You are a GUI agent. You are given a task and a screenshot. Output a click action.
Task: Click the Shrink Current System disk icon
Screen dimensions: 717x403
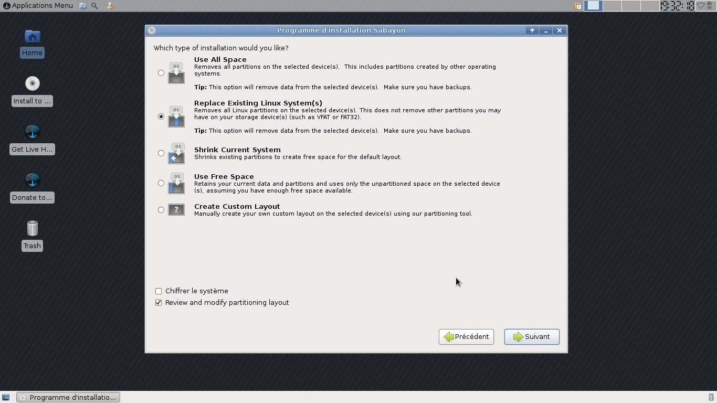click(176, 154)
